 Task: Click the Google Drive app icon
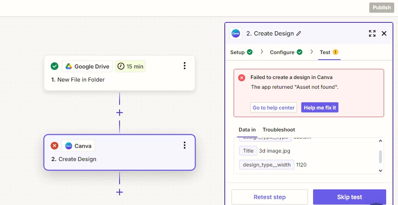click(x=68, y=66)
